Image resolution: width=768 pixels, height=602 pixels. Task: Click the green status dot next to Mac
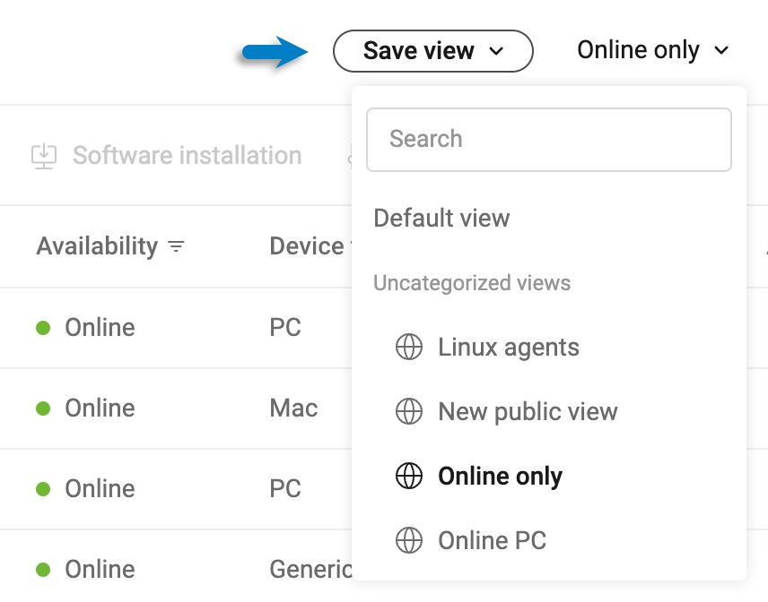pos(42,408)
